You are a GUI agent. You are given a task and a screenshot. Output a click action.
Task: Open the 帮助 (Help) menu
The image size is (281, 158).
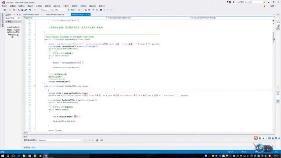[x=101, y=6]
